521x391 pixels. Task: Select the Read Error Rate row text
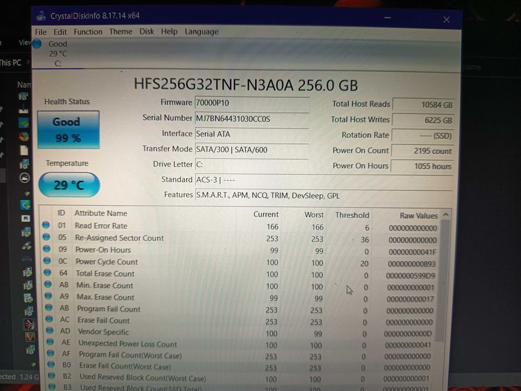coord(101,226)
